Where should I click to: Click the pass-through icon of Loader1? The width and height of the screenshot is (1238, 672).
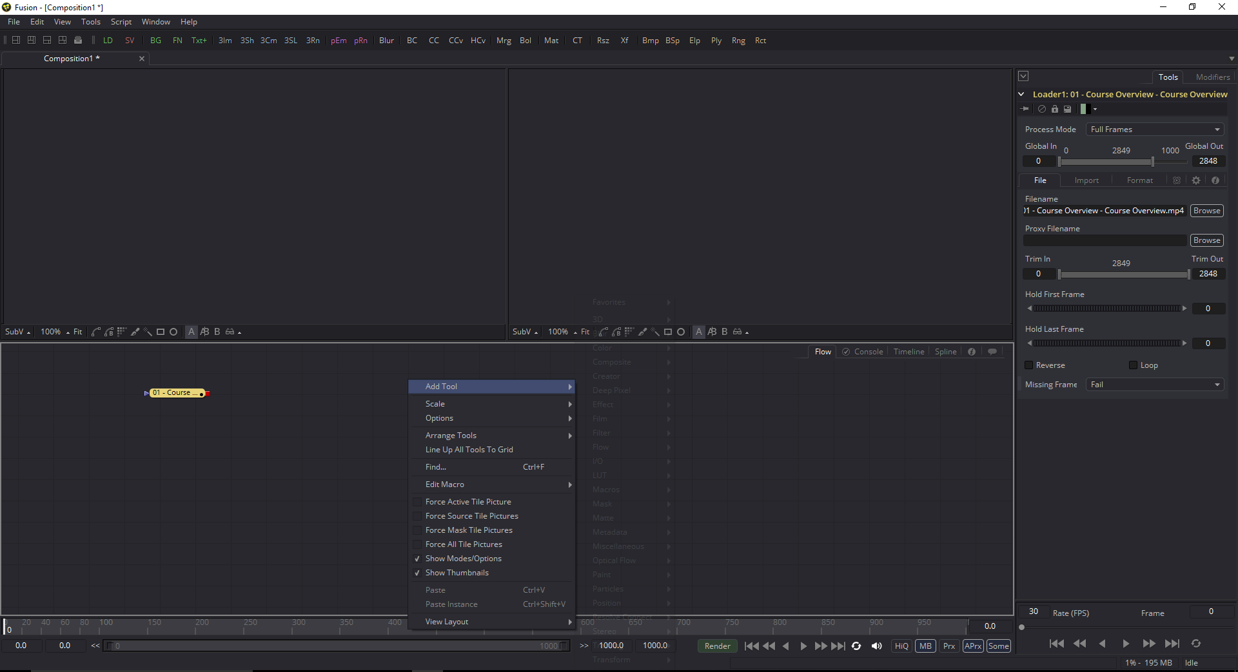[x=1042, y=109]
